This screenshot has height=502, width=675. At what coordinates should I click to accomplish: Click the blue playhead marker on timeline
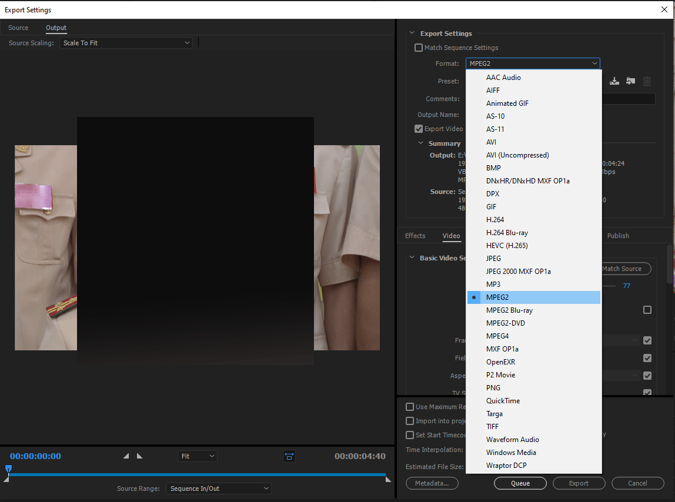8,468
